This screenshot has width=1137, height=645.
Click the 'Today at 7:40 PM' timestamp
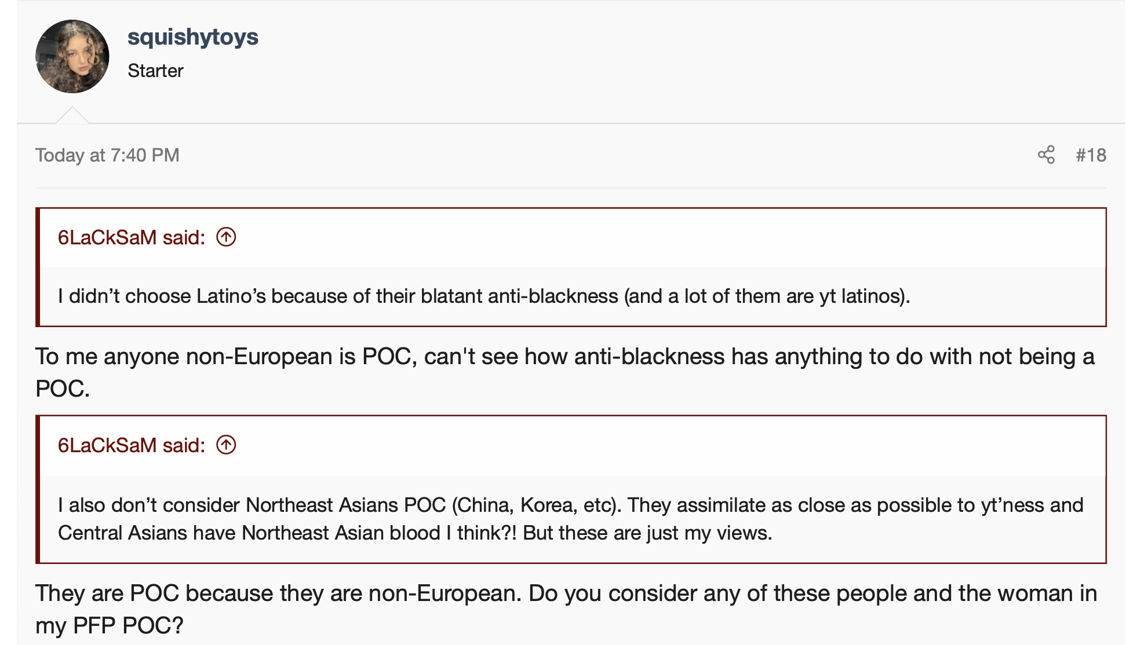pyautogui.click(x=107, y=155)
